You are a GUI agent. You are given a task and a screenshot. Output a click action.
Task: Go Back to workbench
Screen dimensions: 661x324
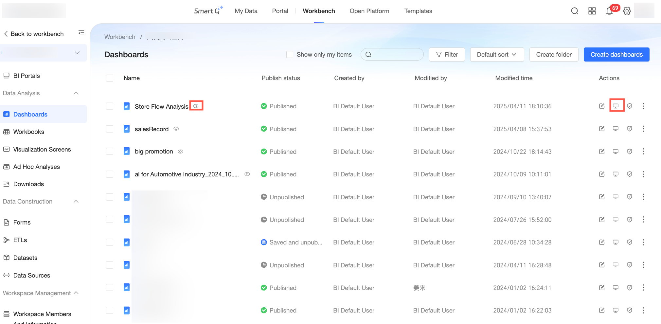coord(34,34)
